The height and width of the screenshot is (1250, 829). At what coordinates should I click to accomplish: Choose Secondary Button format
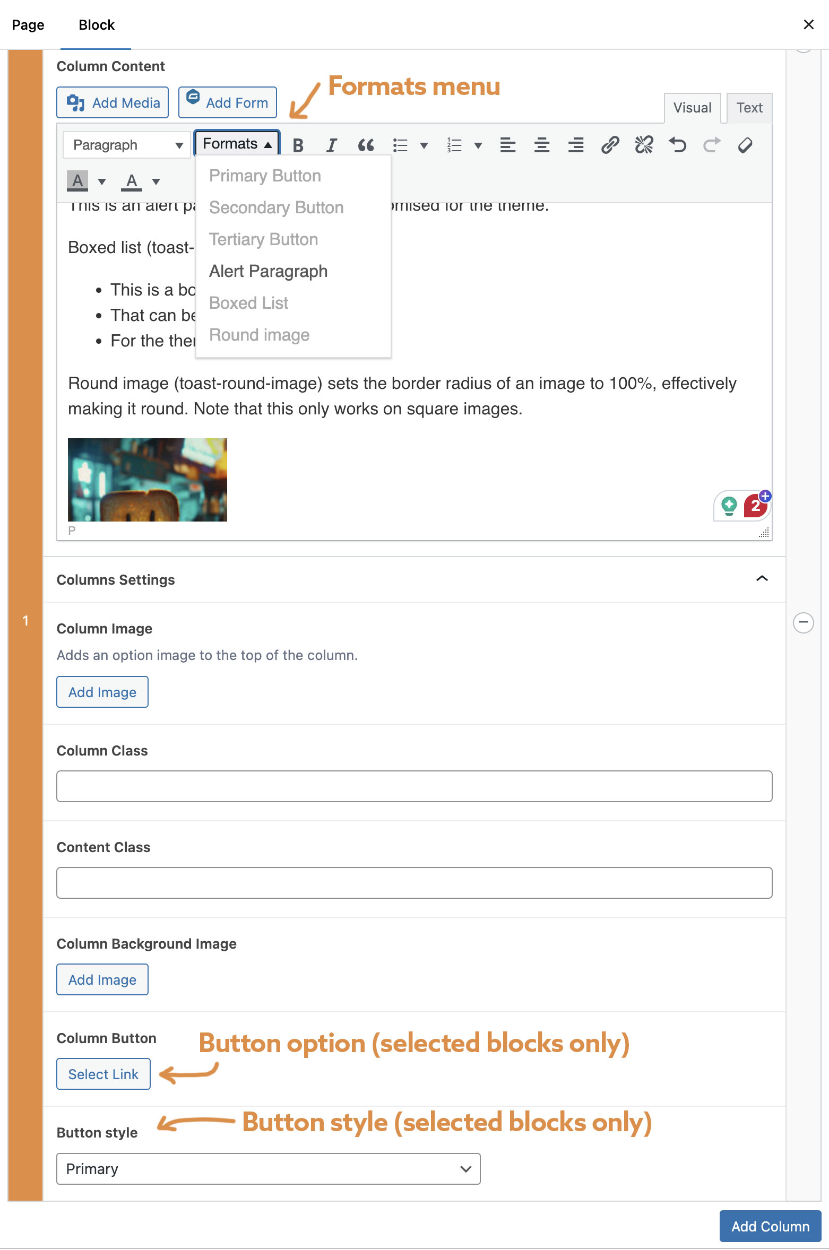coord(293,207)
